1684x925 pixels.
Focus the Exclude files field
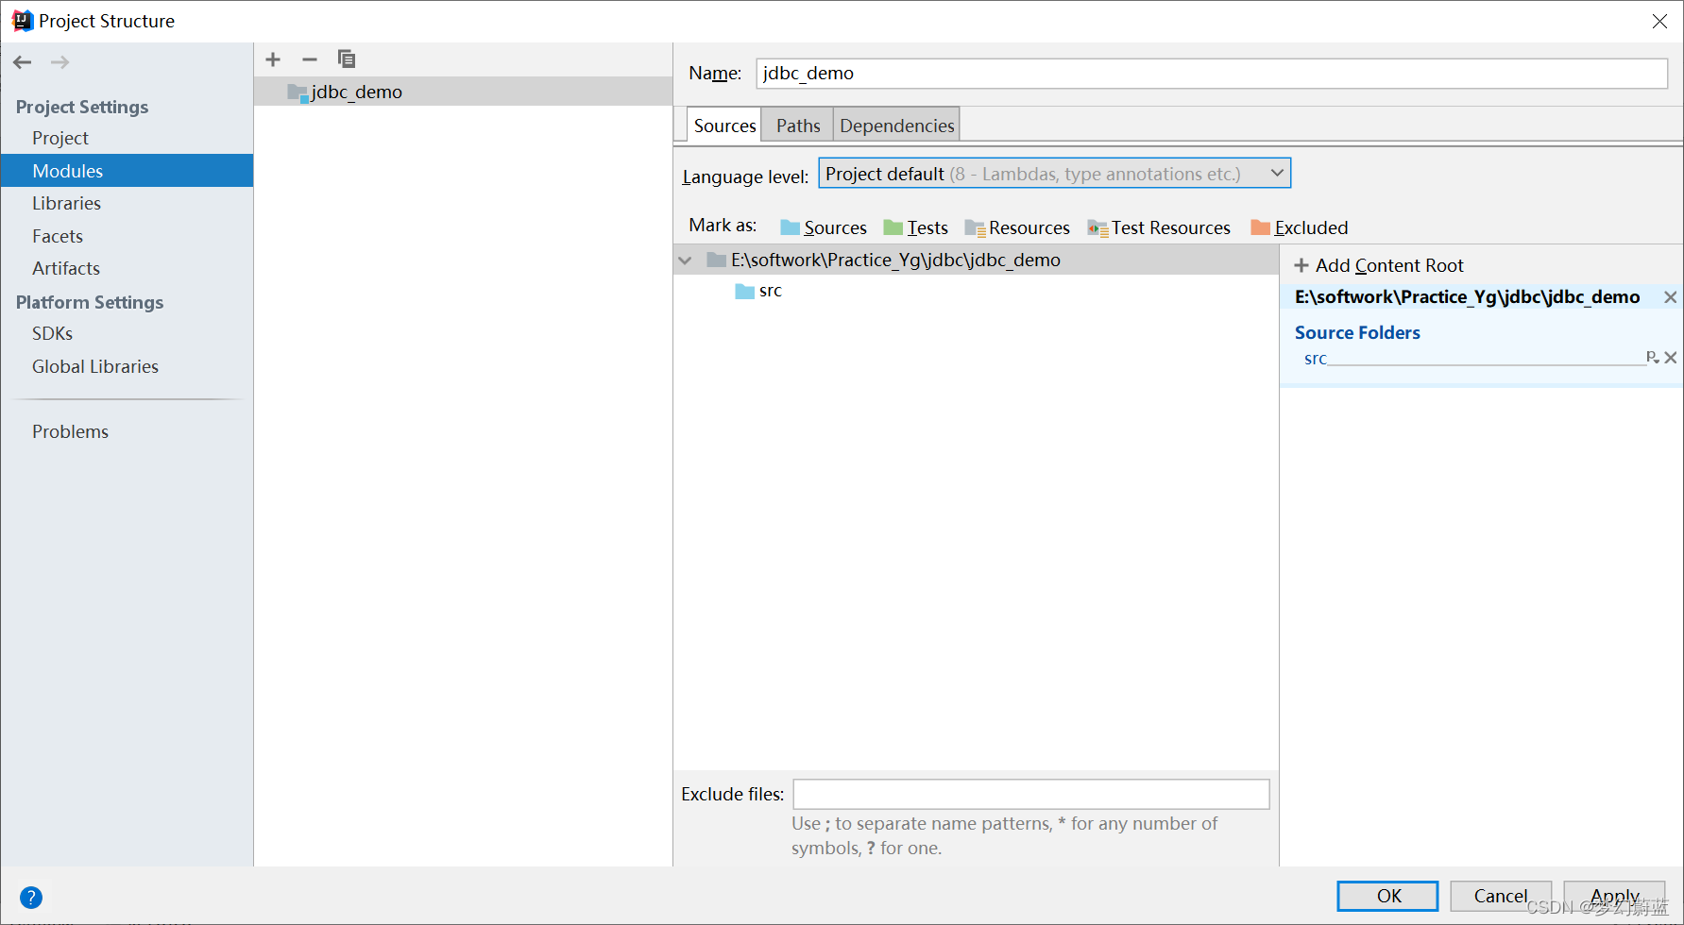(x=1031, y=794)
